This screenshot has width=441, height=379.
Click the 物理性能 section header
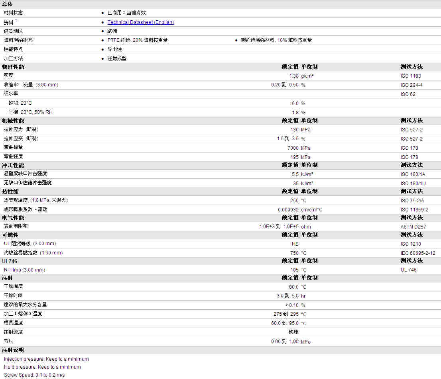tap(13, 67)
